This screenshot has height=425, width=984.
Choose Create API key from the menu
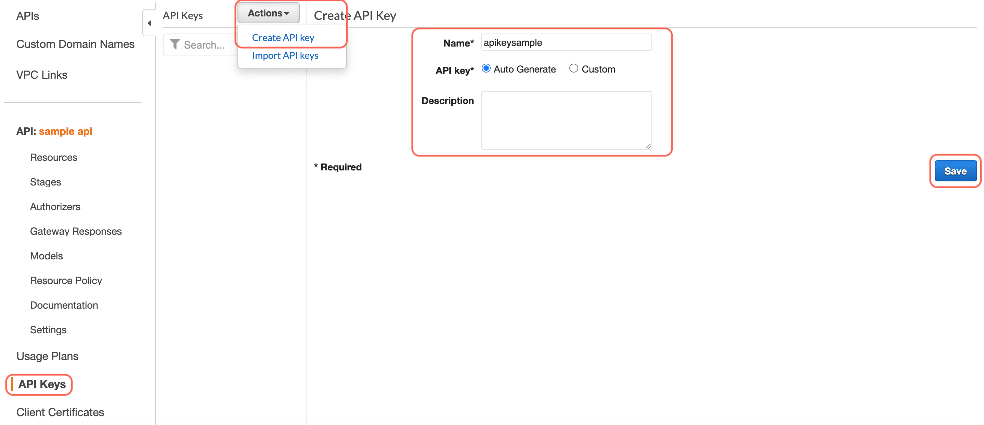(283, 38)
